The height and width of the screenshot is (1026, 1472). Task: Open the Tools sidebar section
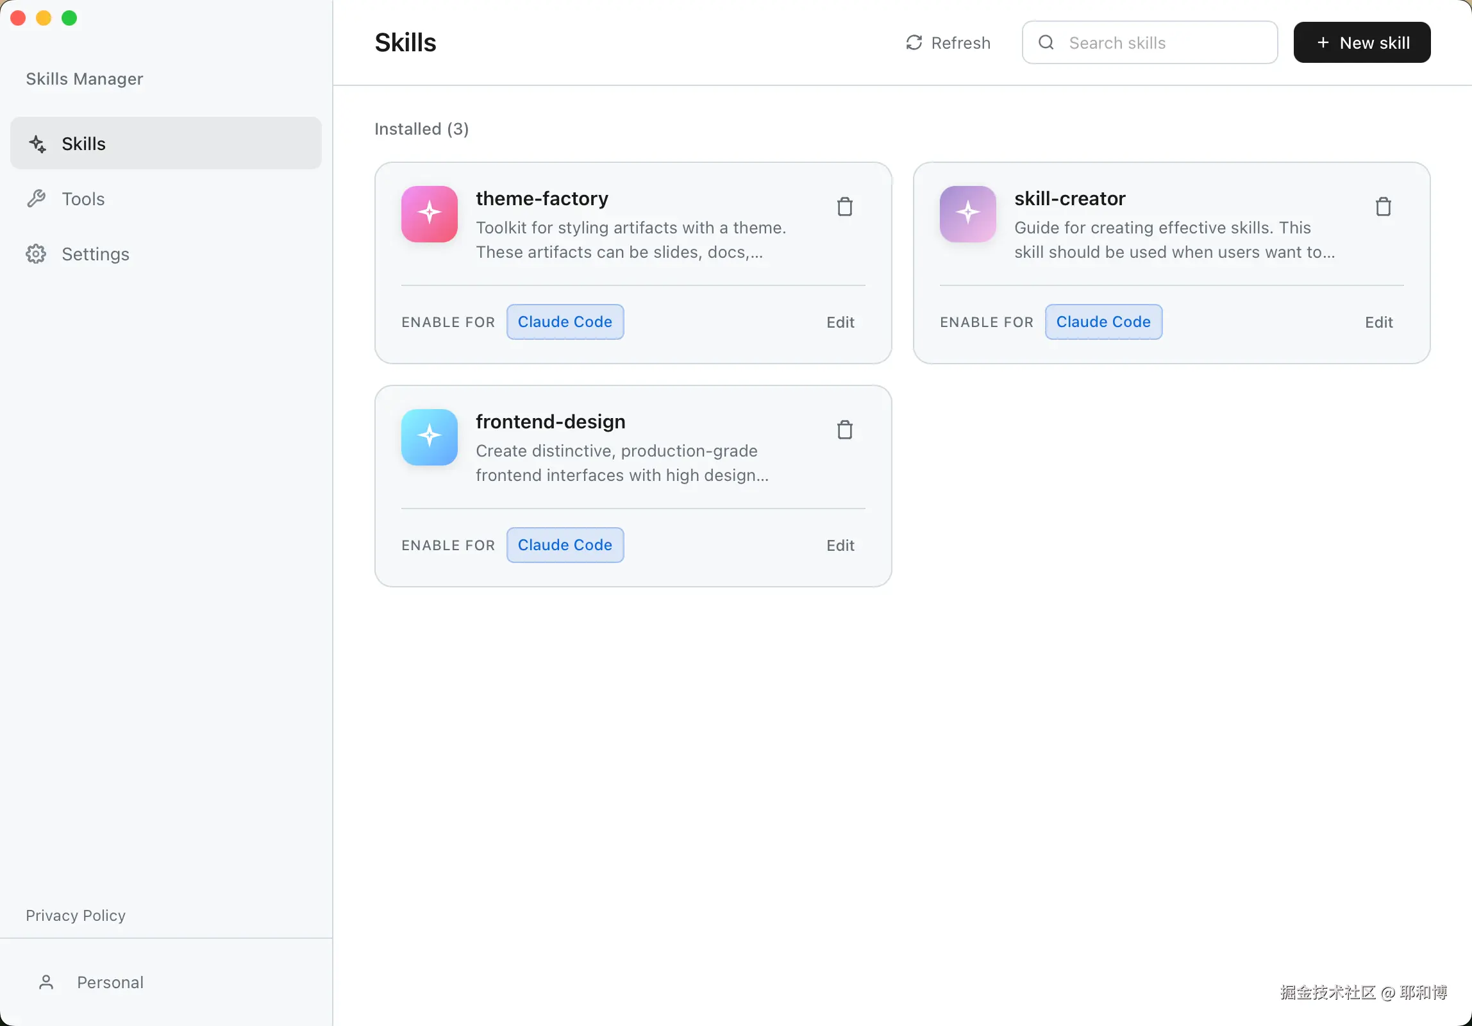point(83,199)
